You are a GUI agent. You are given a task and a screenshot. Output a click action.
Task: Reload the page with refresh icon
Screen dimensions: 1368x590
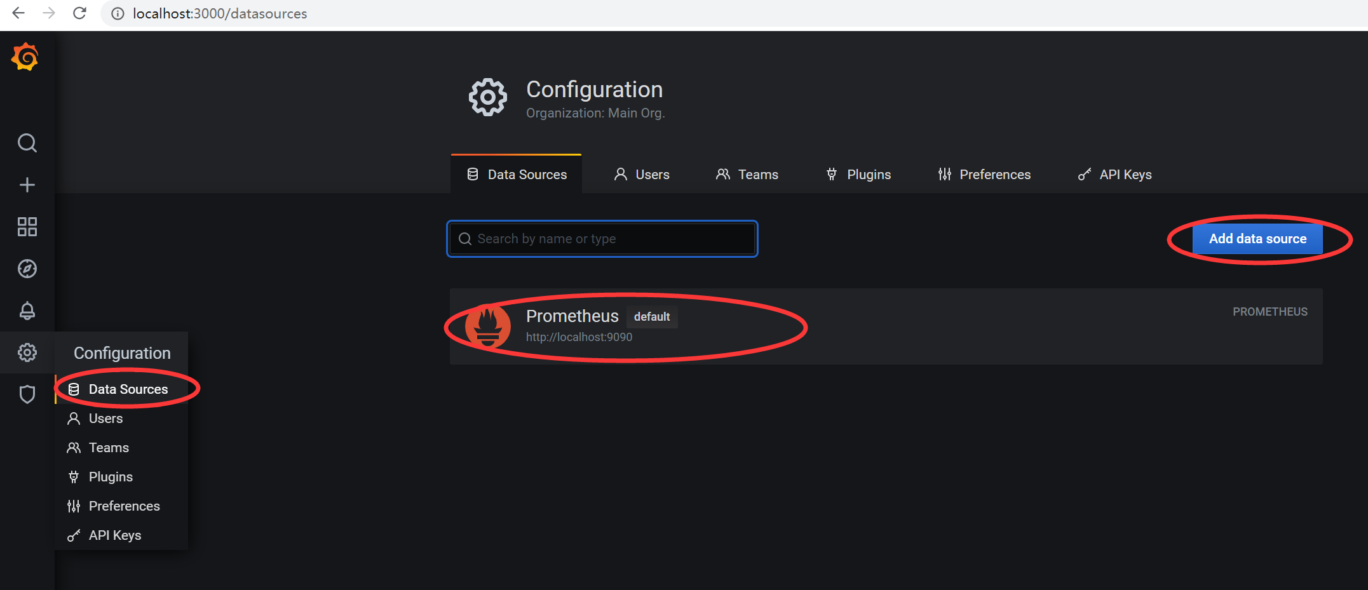click(x=79, y=13)
